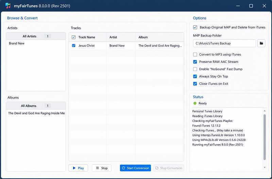
Task: Click the Start Conversion button
Action: pos(135,168)
